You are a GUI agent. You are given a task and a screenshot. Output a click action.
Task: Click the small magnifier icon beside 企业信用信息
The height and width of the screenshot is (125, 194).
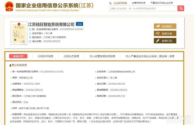pos(110,3)
